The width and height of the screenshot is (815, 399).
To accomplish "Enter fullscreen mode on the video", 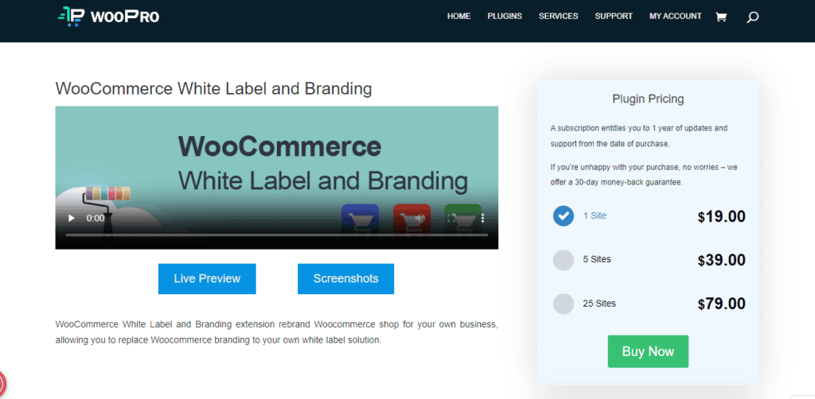I will point(452,218).
